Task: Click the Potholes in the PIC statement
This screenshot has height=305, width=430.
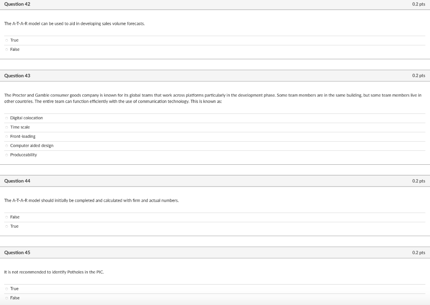Action: 54,272
